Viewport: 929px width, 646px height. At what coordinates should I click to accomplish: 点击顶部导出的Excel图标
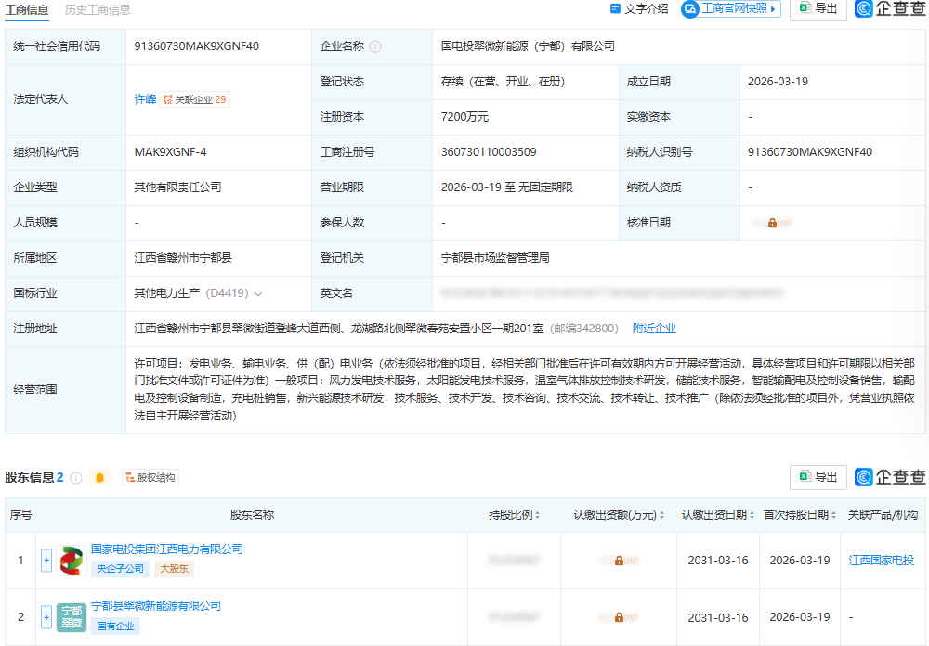807,9
